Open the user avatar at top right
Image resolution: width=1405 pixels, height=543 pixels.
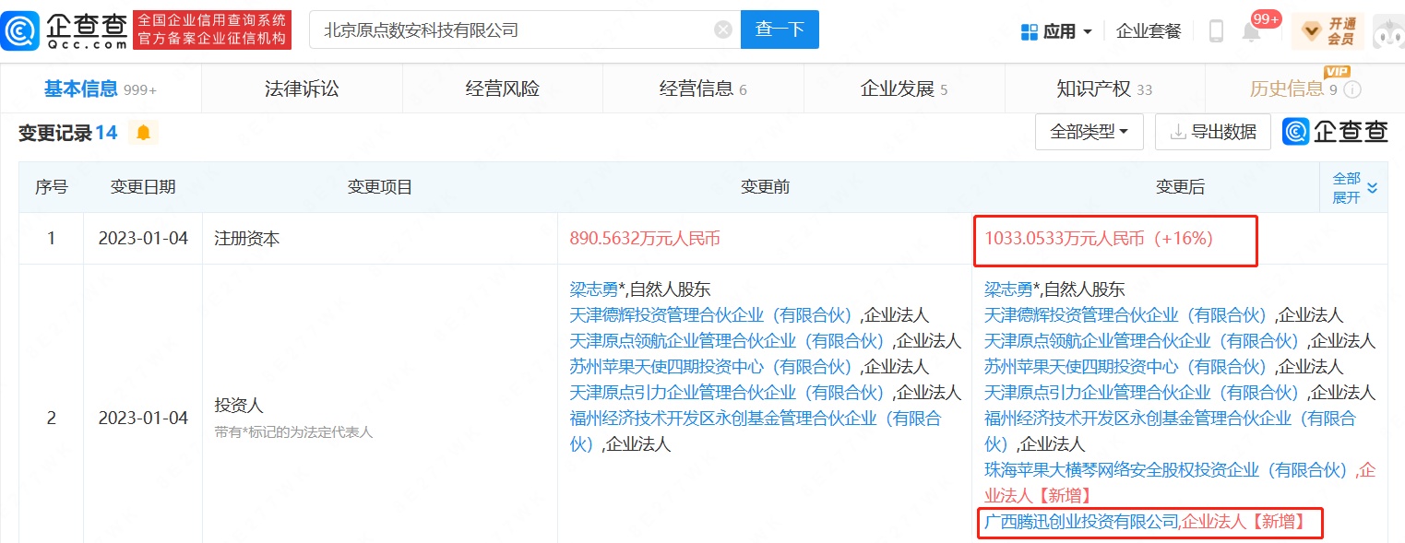1388,30
